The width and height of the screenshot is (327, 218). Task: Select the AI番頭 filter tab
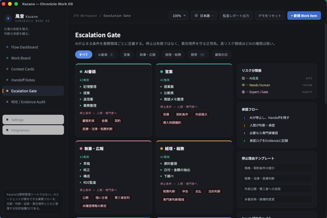tap(106, 54)
